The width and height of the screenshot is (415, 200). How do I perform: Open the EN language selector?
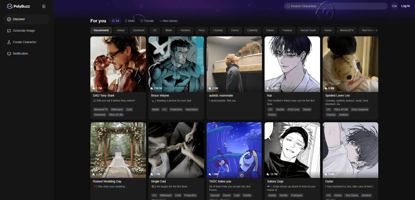pos(394,6)
